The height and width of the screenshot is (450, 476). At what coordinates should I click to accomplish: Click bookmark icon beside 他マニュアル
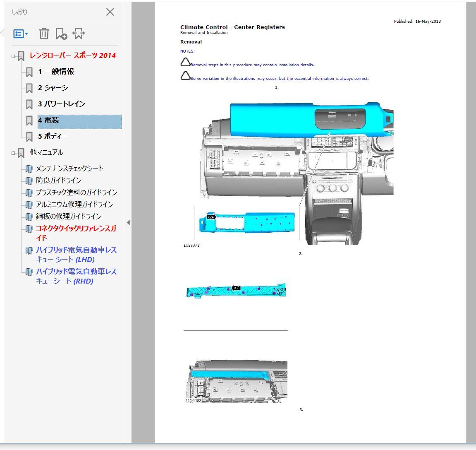[21, 153]
